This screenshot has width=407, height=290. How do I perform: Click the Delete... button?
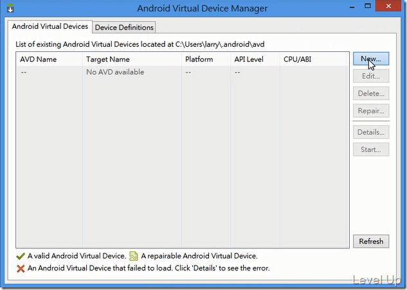point(371,94)
